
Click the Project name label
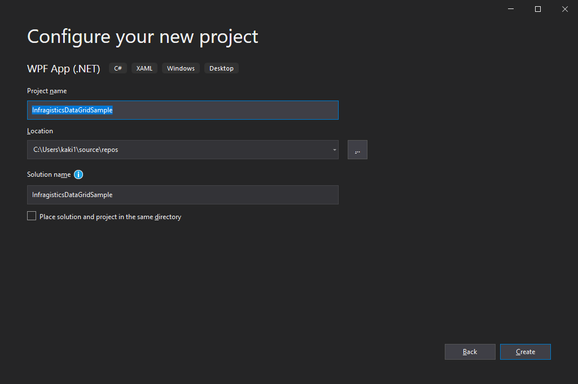47,91
